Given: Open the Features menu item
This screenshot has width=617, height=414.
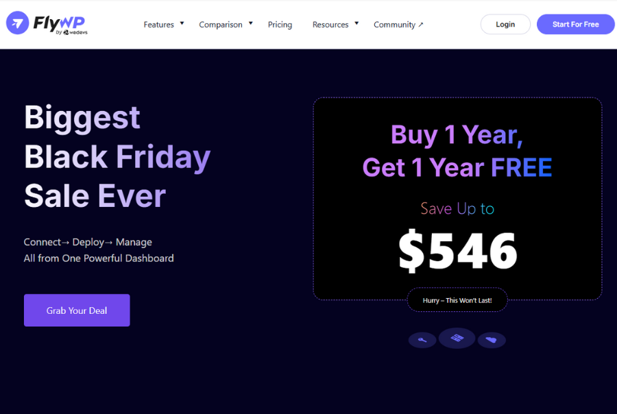Looking at the screenshot, I should tap(158, 25).
